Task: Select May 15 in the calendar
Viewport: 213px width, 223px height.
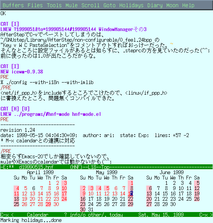Action: [x=130, y=193]
